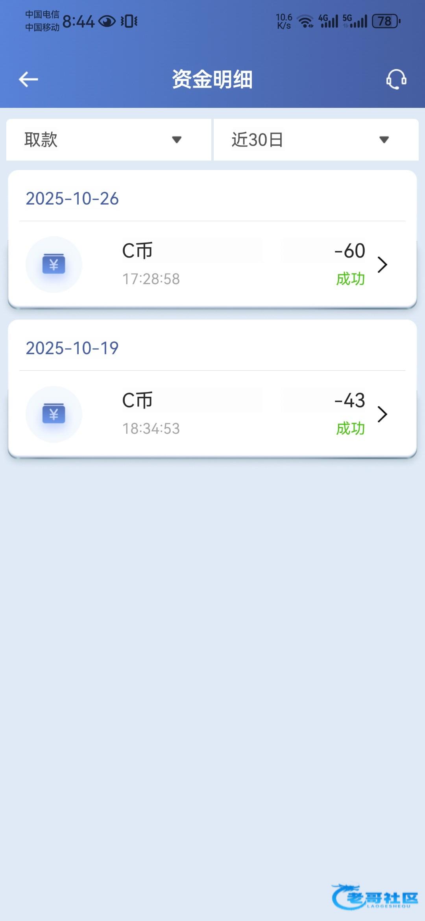Image resolution: width=425 pixels, height=921 pixels.
Task: Tap wallet icon for 2025-10-26 transaction
Action: click(54, 264)
